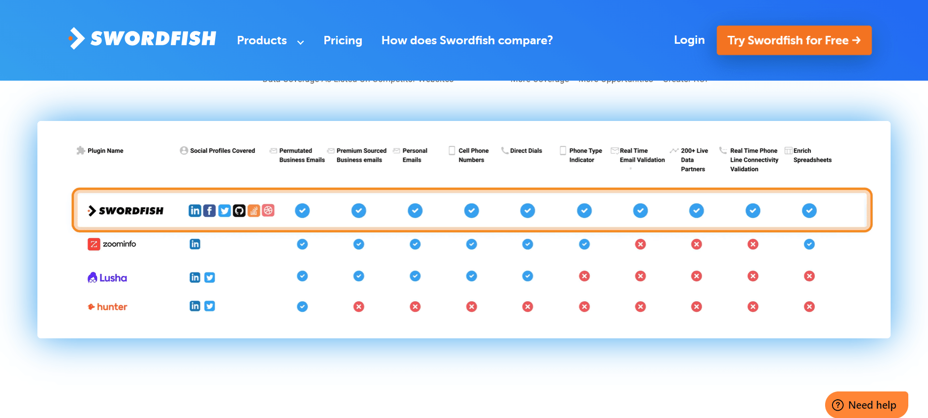Click the Facebook icon in Swordfish row
Screen dimensions: 928x418
(210, 210)
